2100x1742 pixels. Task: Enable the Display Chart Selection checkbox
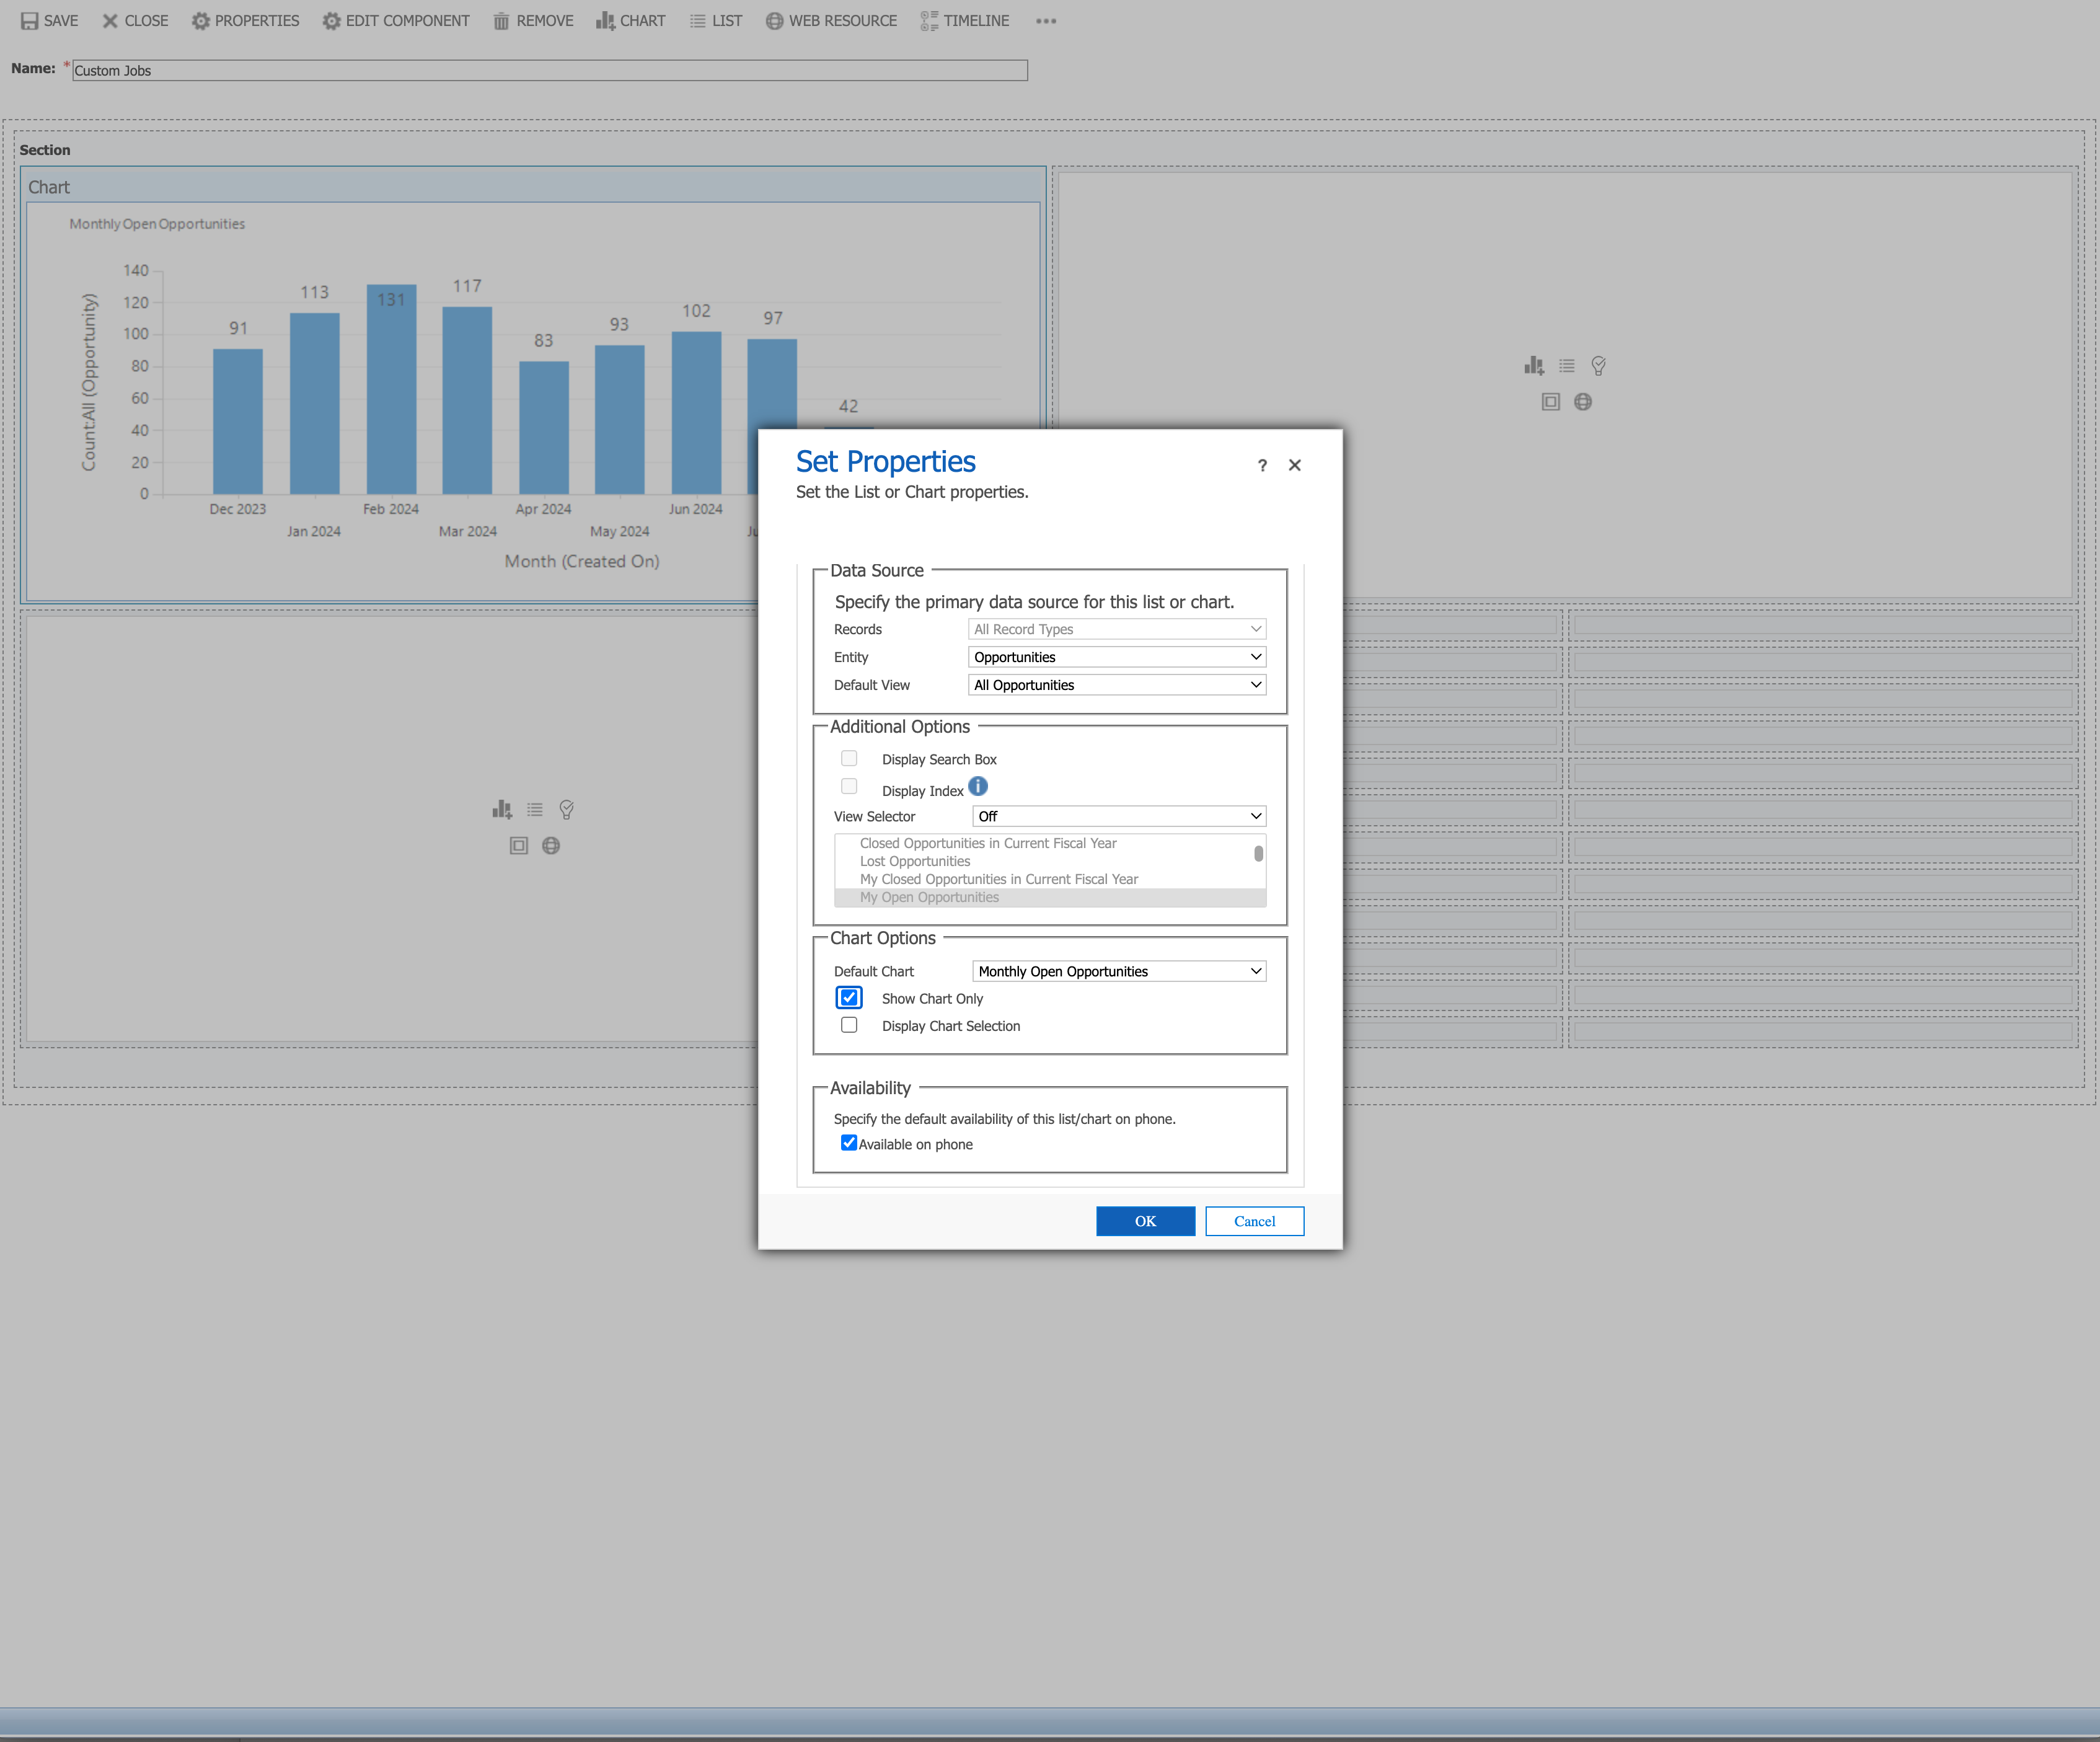(849, 1025)
